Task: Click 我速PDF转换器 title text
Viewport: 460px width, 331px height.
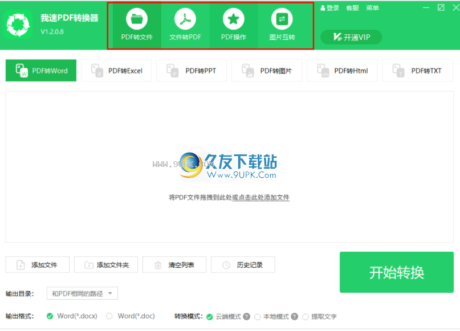Action: [x=70, y=18]
